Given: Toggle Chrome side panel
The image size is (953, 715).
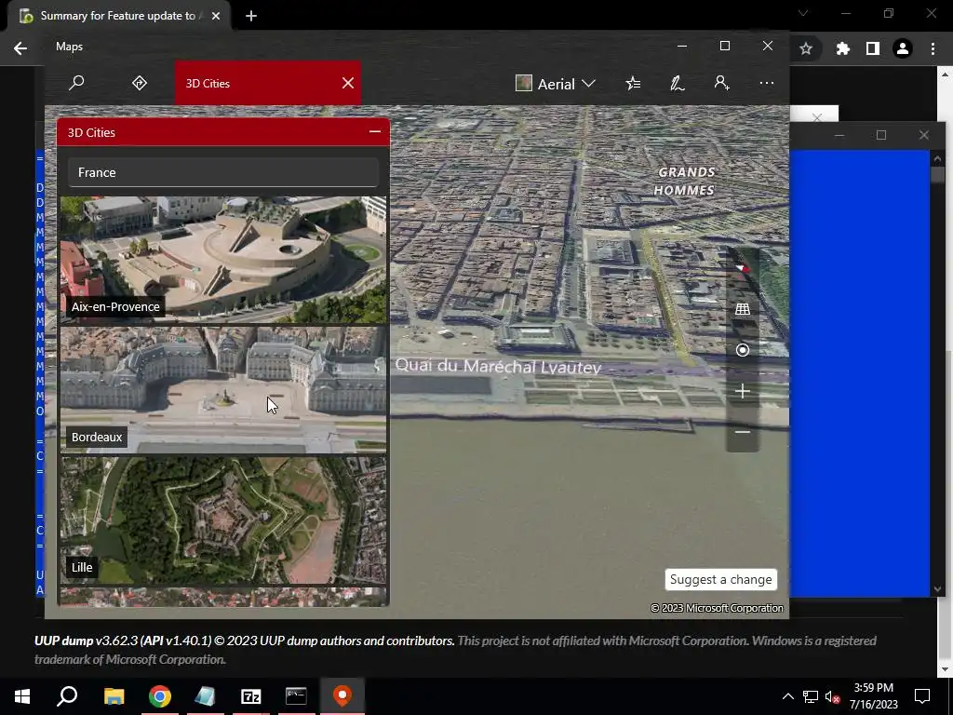Looking at the screenshot, I should (873, 48).
